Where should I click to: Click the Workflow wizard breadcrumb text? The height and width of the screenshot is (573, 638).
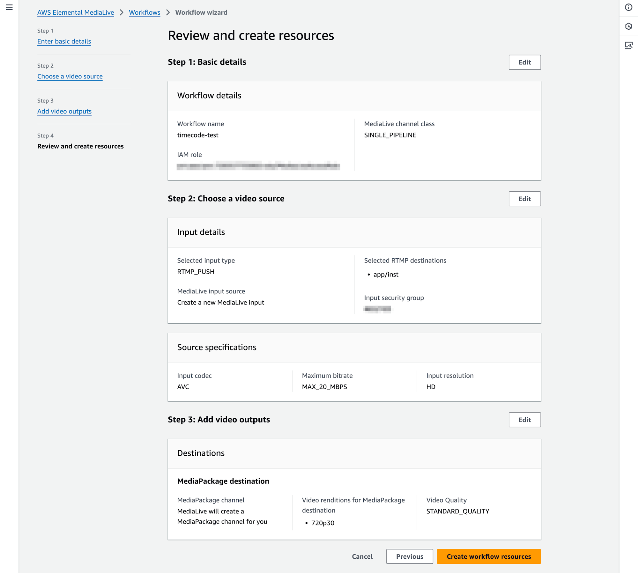click(201, 12)
